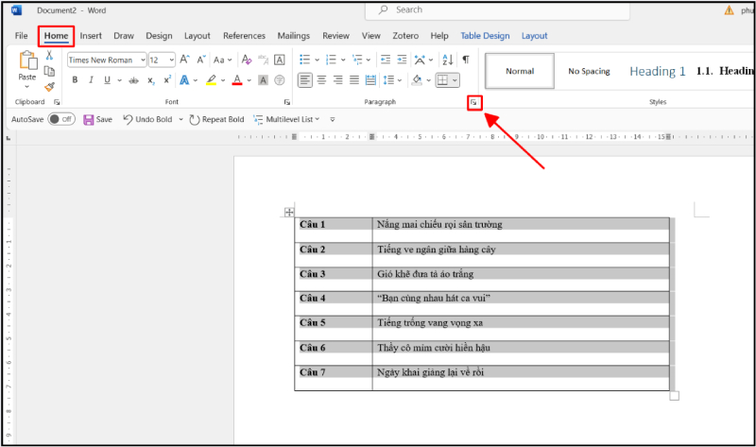Click the red font color button
Image resolution: width=756 pixels, height=447 pixels.
[236, 80]
